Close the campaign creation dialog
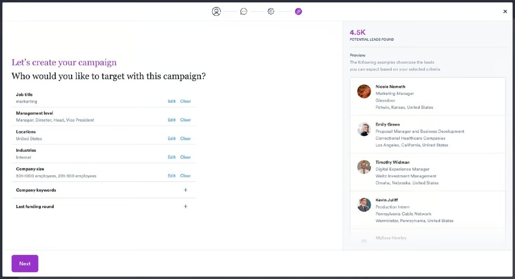 (x=505, y=12)
